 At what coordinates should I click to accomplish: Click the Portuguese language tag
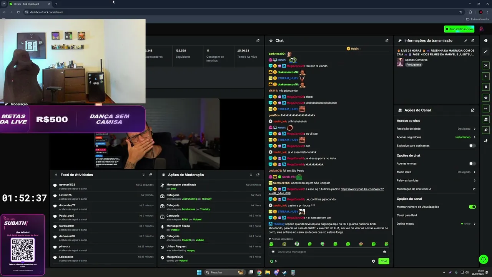pyautogui.click(x=414, y=65)
